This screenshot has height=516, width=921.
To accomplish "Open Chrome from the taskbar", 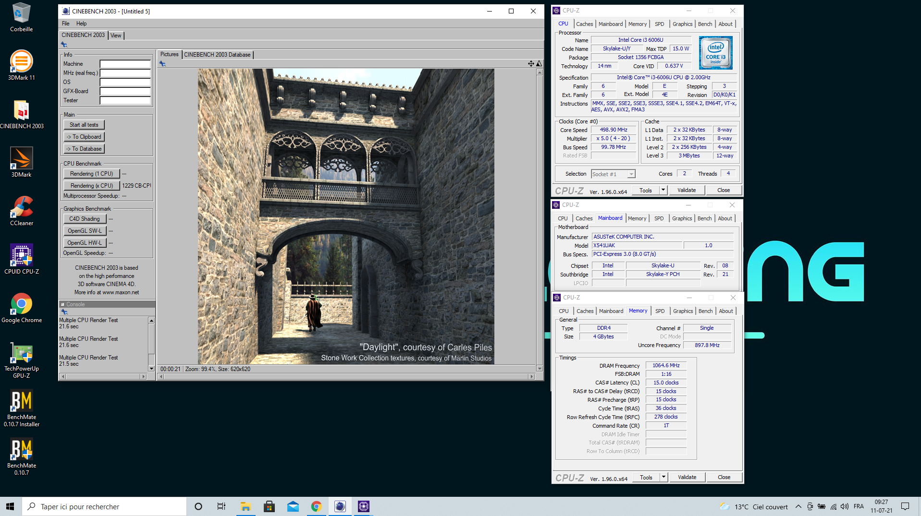I will pos(316,506).
